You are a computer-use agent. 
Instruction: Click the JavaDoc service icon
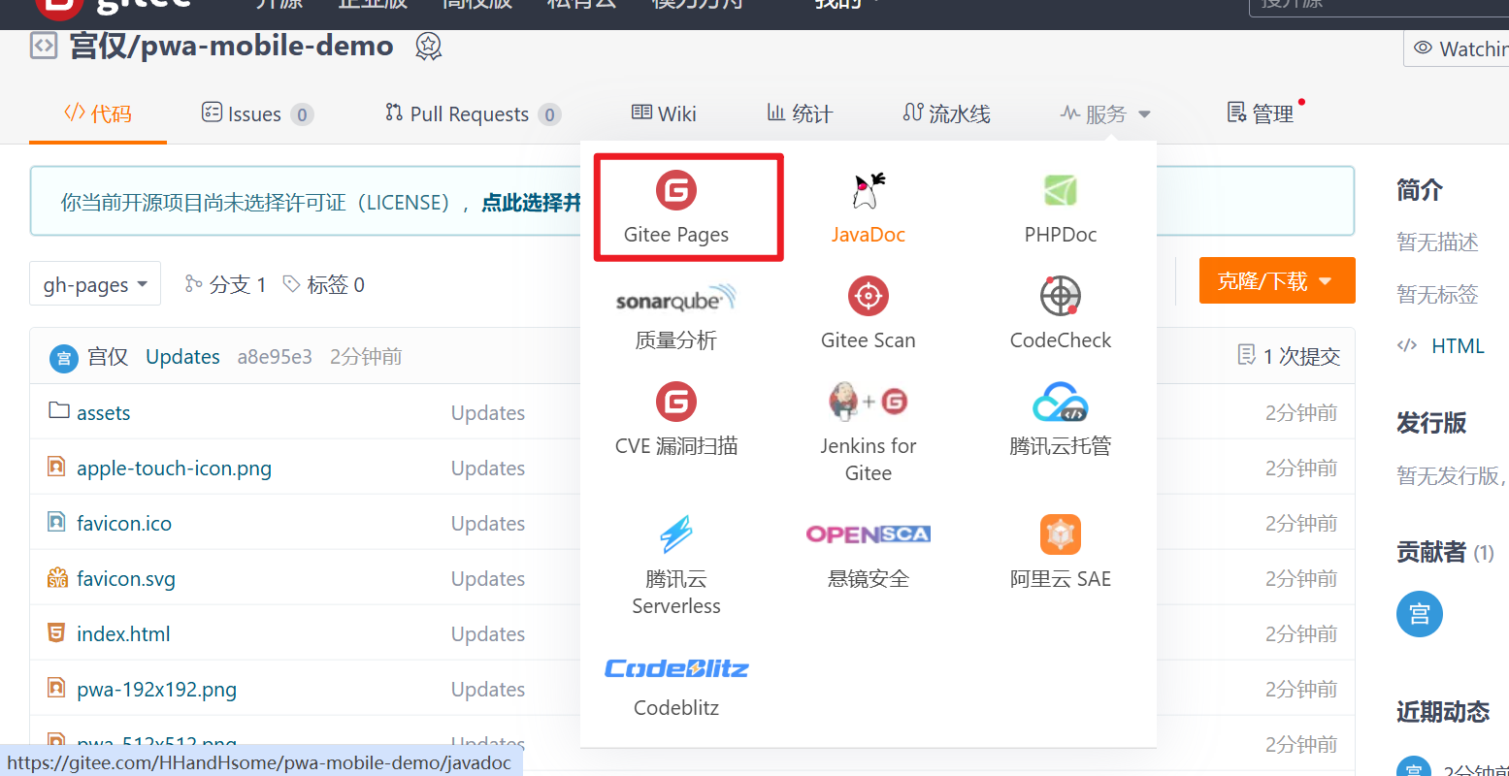pos(868,191)
